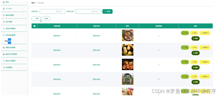Click the 用户管理 list icon in the sidebar
220x96 pixels.
(x=4, y=22)
